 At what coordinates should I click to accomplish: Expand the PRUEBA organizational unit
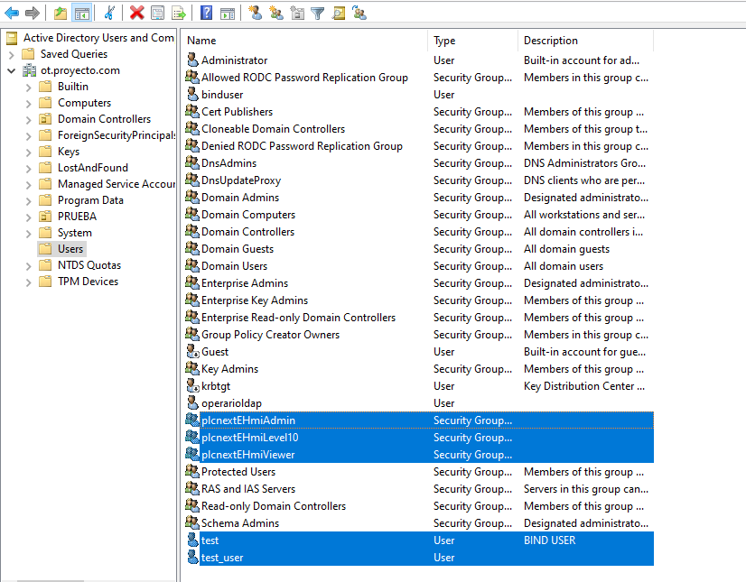click(29, 217)
